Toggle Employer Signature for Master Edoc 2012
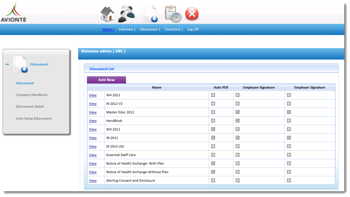Screen dimensions: 350x197 click(x=289, y=112)
